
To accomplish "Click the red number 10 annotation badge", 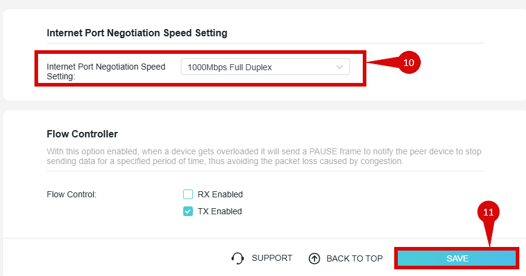I will tap(409, 62).
